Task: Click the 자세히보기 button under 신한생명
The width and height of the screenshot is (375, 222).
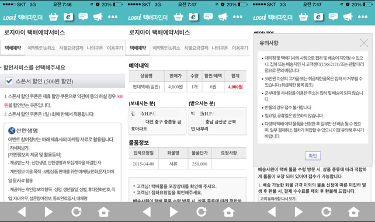Action: tap(19, 148)
